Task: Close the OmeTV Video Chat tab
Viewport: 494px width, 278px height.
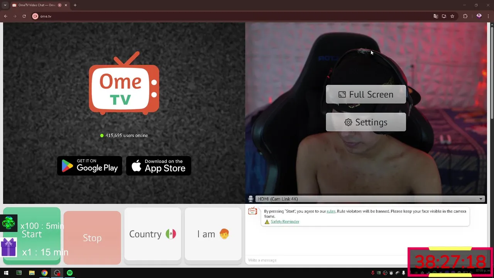Action: [x=66, y=5]
